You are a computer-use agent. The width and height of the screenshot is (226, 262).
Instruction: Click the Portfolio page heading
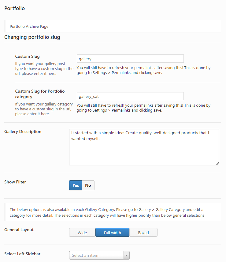coord(15,8)
